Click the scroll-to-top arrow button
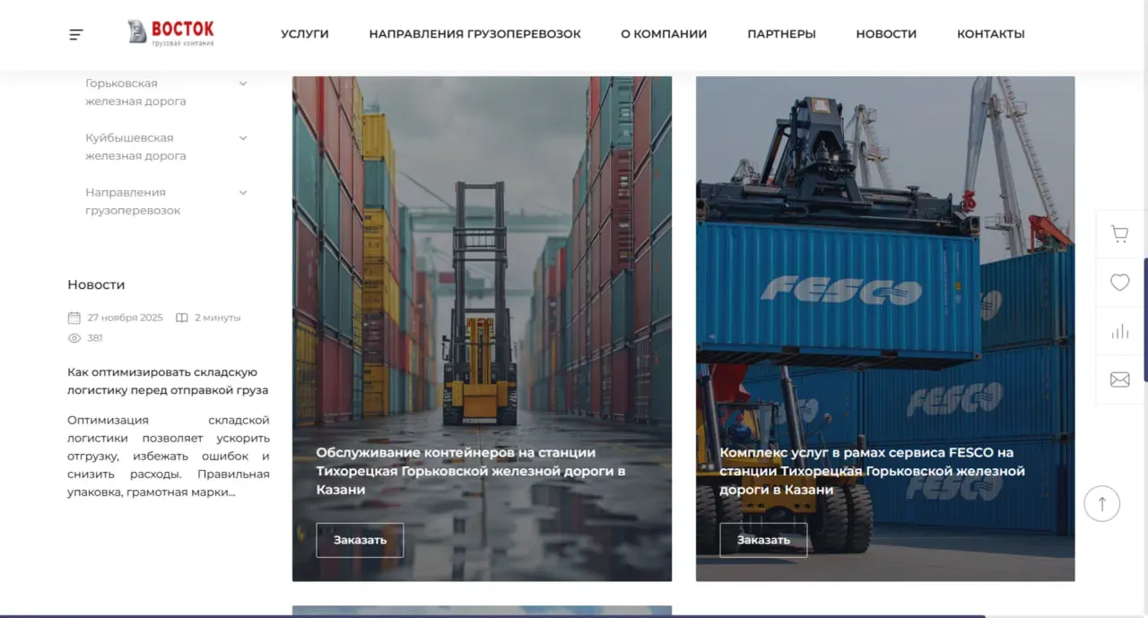 [1101, 503]
